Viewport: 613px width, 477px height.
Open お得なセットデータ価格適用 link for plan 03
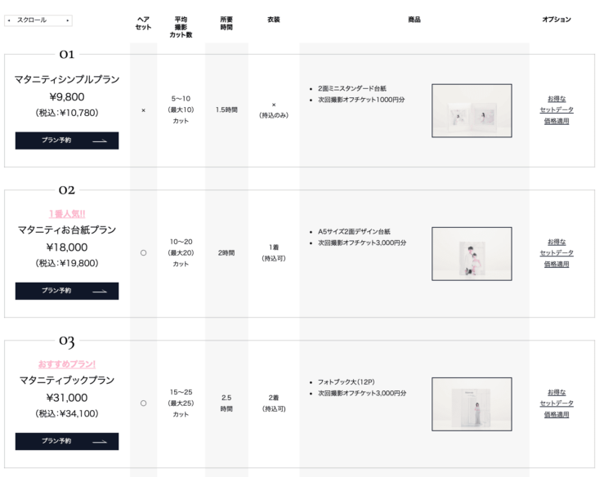point(557,403)
